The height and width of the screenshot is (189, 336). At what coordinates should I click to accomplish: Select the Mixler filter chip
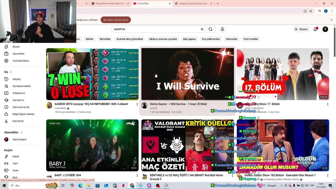point(90,39)
